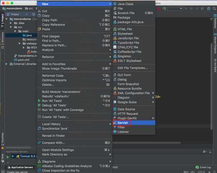The width and height of the screenshot is (217, 173).
Task: Click the JavaScript File icon
Action: 115,38
